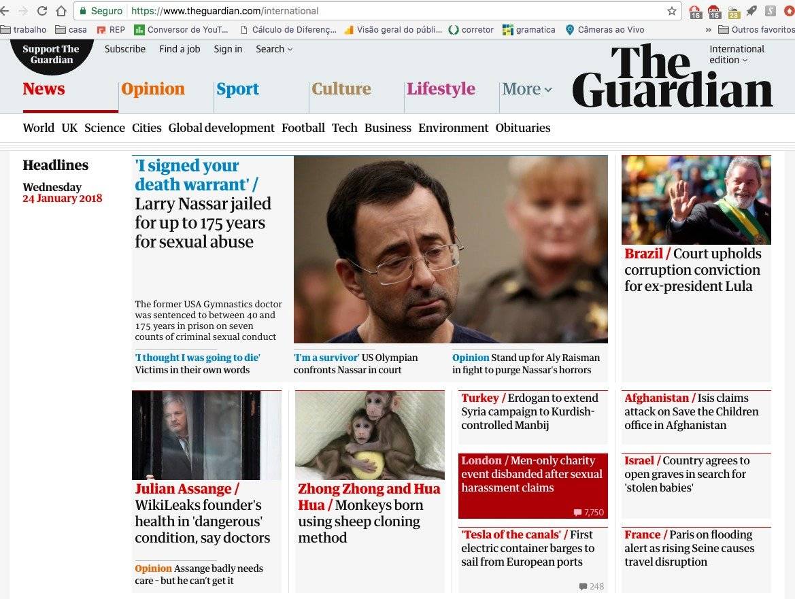Click the browser reload icon

(42, 11)
